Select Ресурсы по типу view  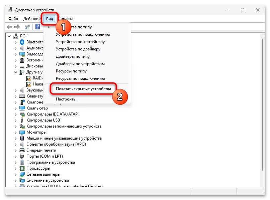71,71
